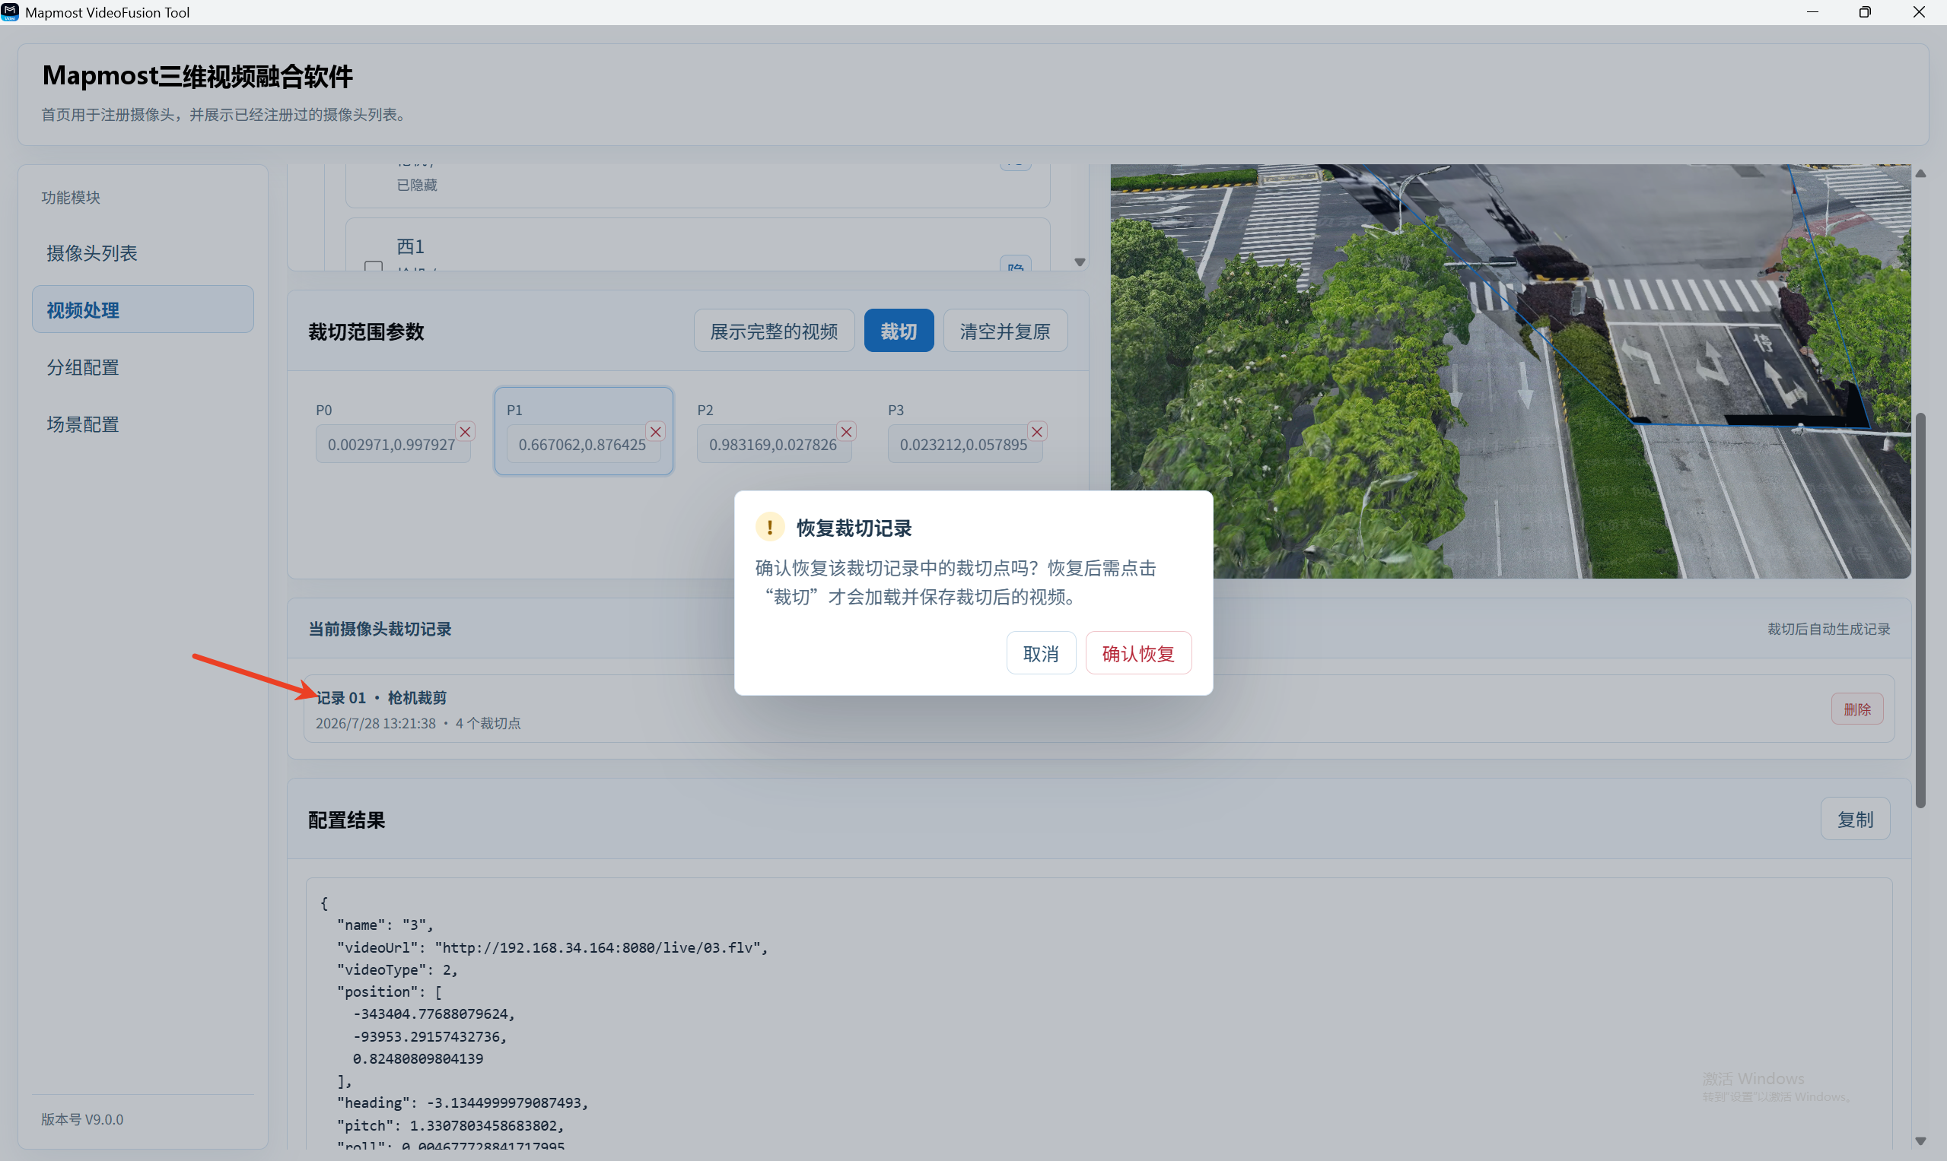Focus the P0 coordinate field
Viewport: 1947px width, 1161px height.
393,444
